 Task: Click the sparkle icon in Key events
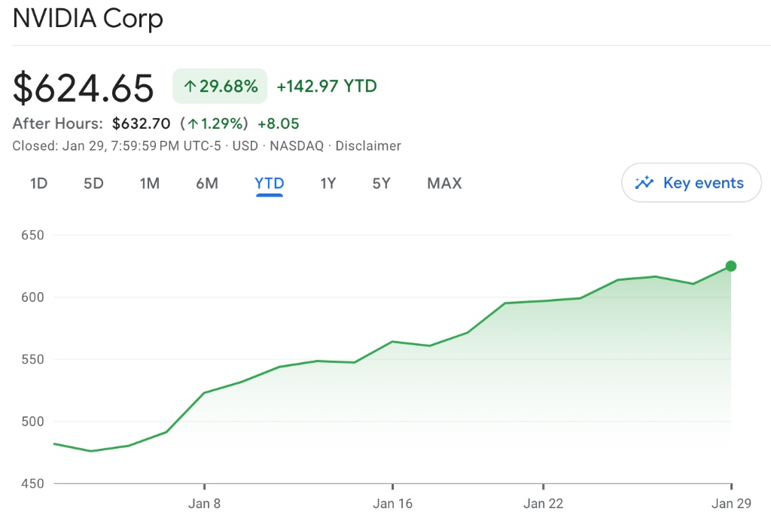(645, 182)
